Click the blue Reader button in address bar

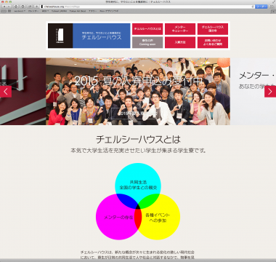(x=261, y=7)
